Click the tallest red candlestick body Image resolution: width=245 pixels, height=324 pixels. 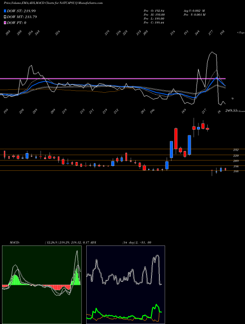tap(176, 138)
